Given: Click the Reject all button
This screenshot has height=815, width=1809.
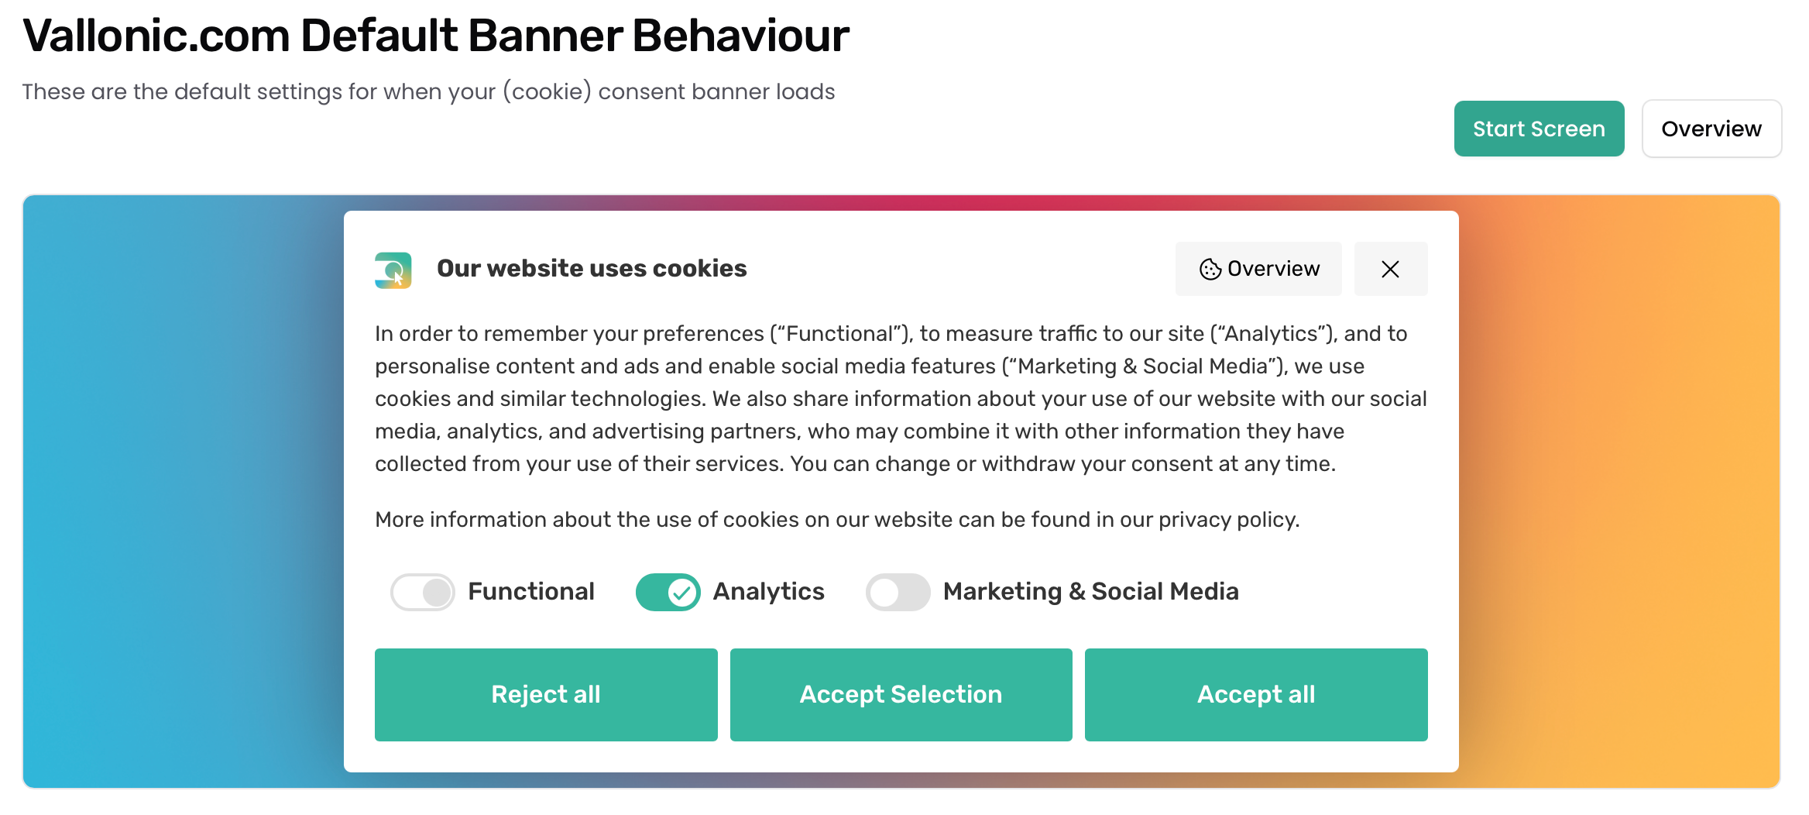Looking at the screenshot, I should click(x=546, y=695).
